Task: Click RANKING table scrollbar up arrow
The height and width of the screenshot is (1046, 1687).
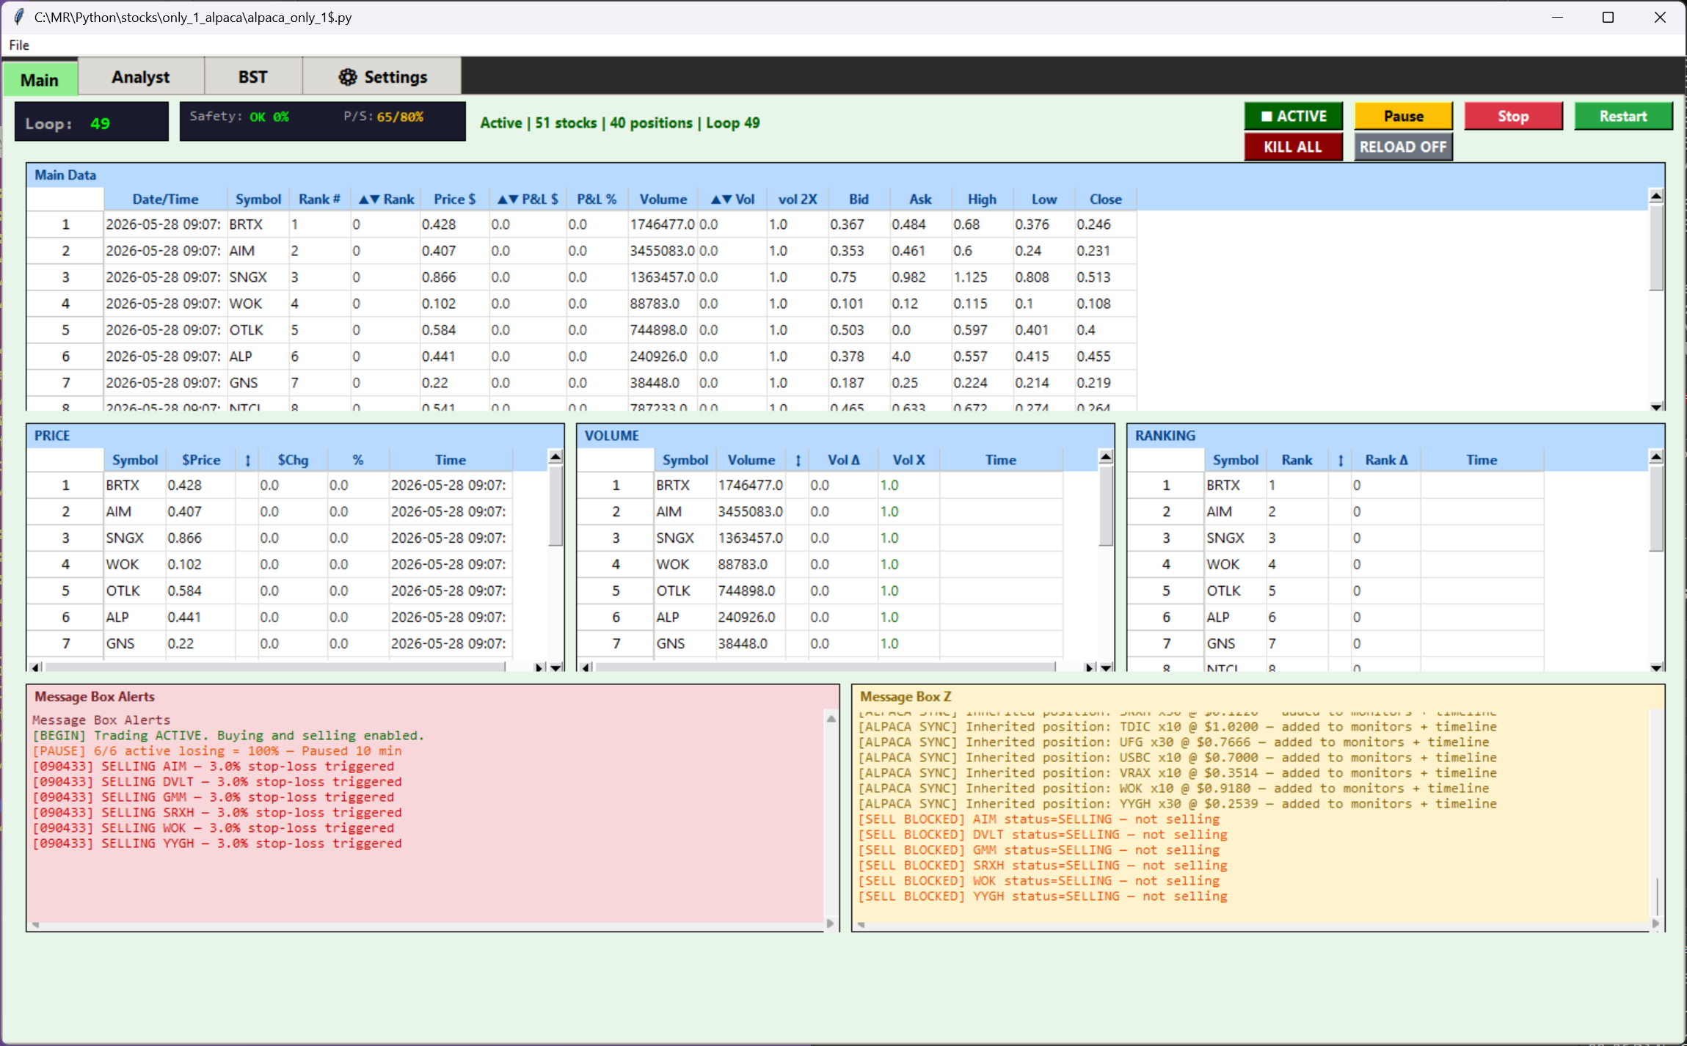Action: click(1656, 457)
